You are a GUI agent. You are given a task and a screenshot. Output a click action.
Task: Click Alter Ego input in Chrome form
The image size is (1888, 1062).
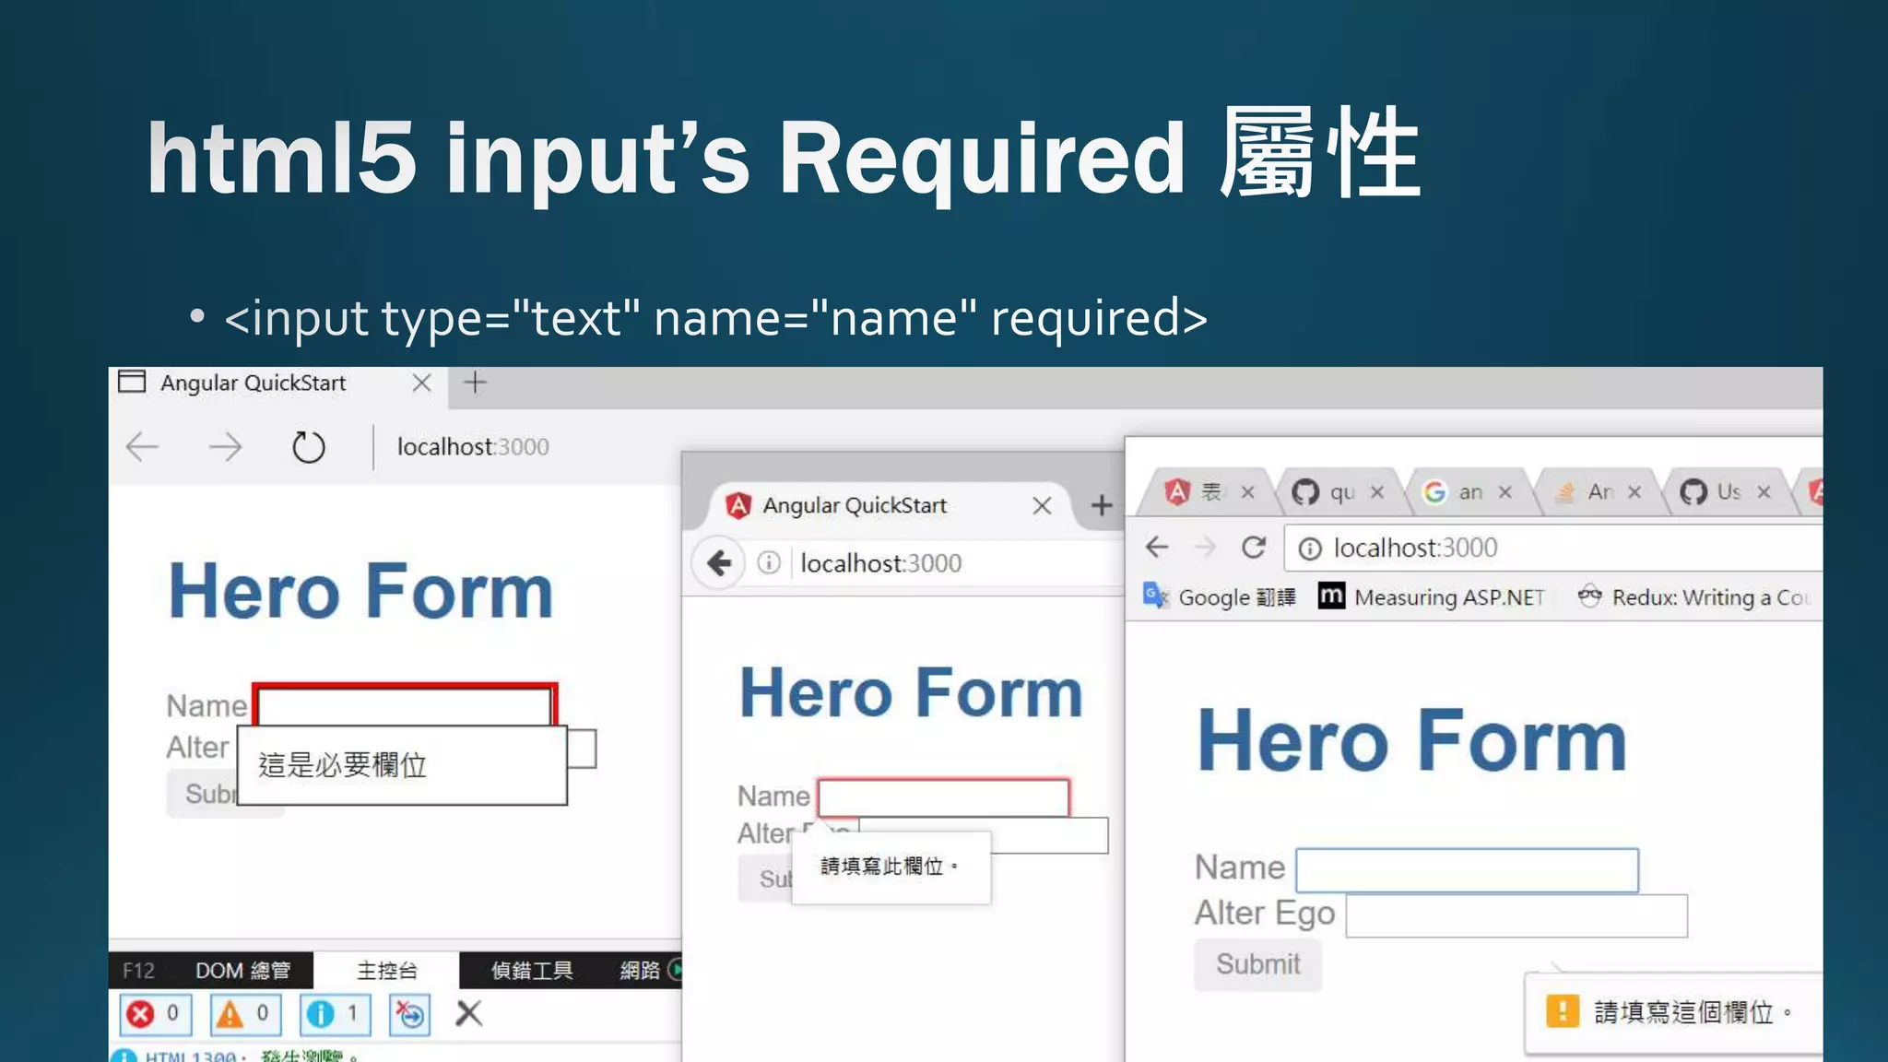click(1516, 915)
